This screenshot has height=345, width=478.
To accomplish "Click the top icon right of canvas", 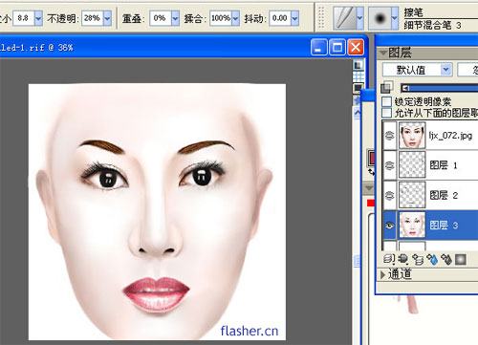I will pyautogui.click(x=358, y=65).
